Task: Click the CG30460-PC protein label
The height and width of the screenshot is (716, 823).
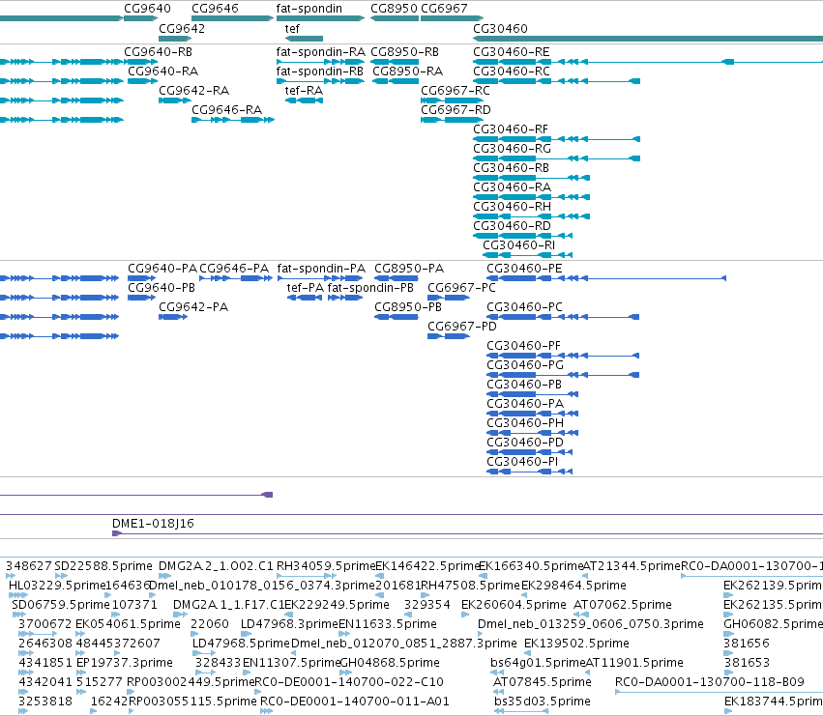Action: tap(525, 307)
